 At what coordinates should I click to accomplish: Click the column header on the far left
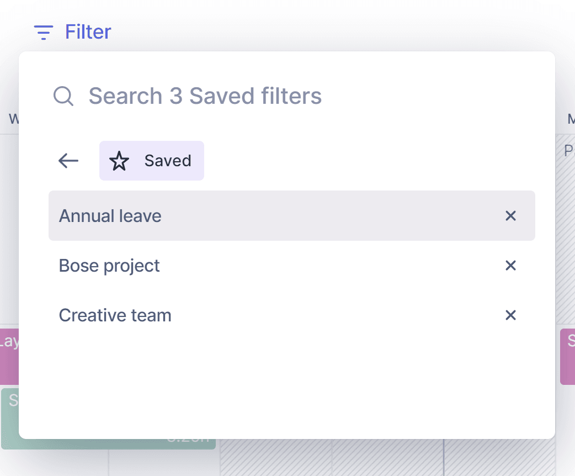point(12,119)
